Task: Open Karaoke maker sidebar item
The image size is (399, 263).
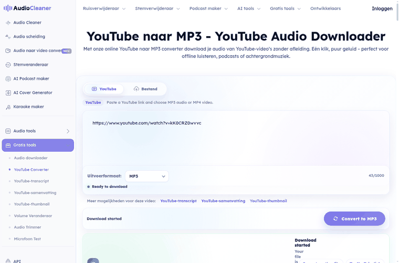Action: [38, 107]
